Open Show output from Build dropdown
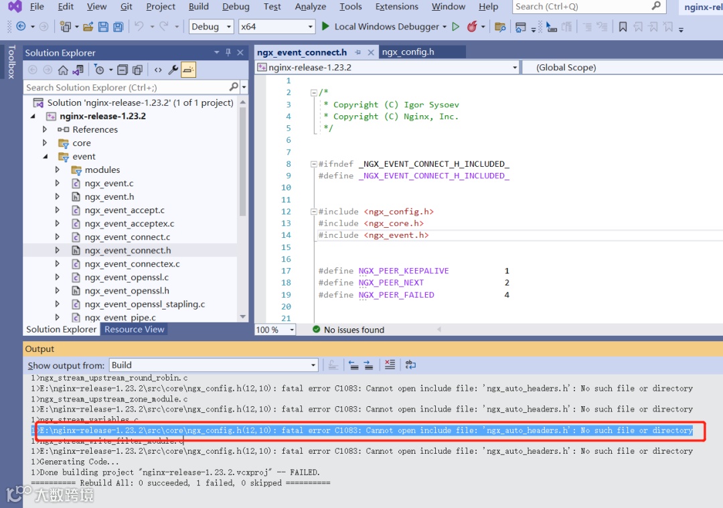 214,365
